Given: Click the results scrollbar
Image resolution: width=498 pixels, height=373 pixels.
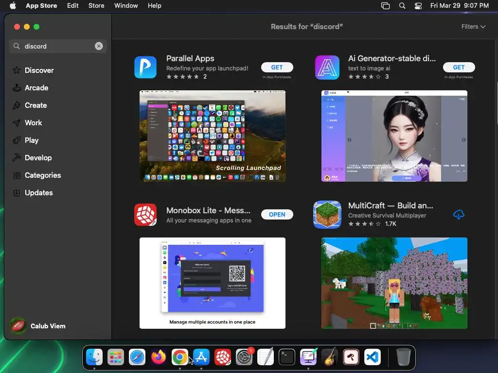Looking at the screenshot, I should click(x=496, y=102).
